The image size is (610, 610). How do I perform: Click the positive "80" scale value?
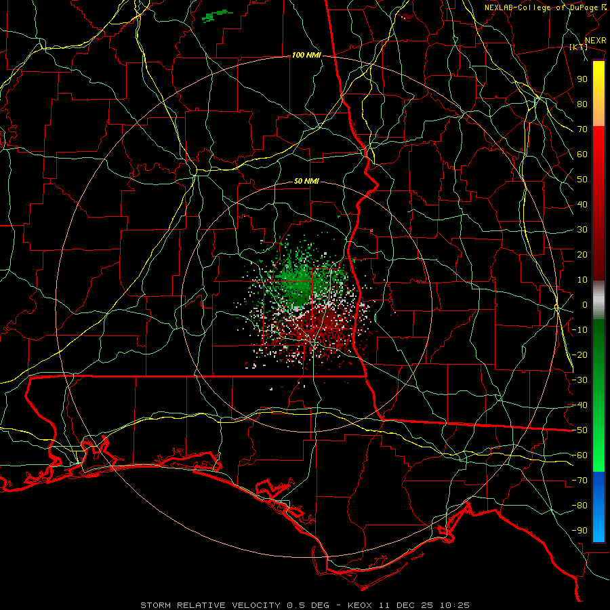point(582,104)
